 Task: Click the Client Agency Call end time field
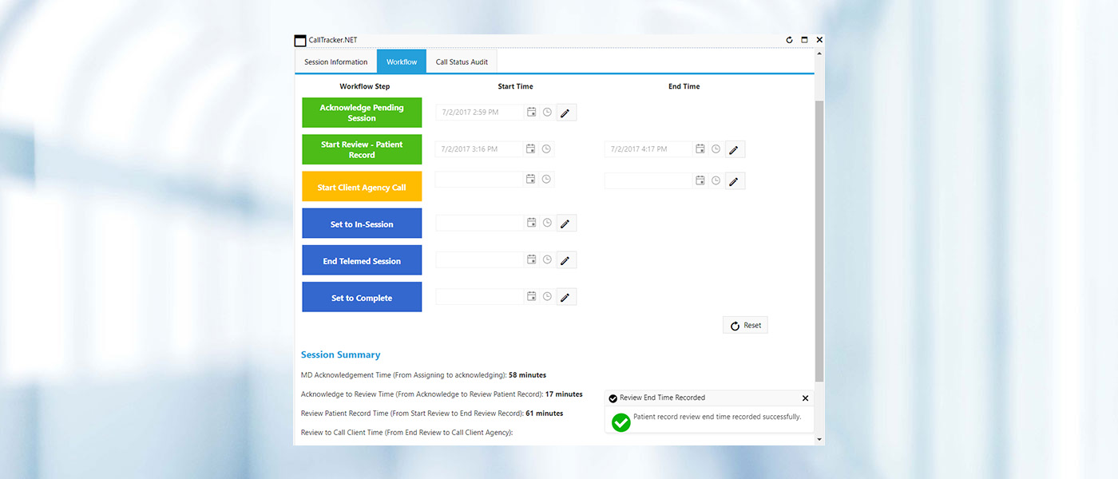[648, 181]
